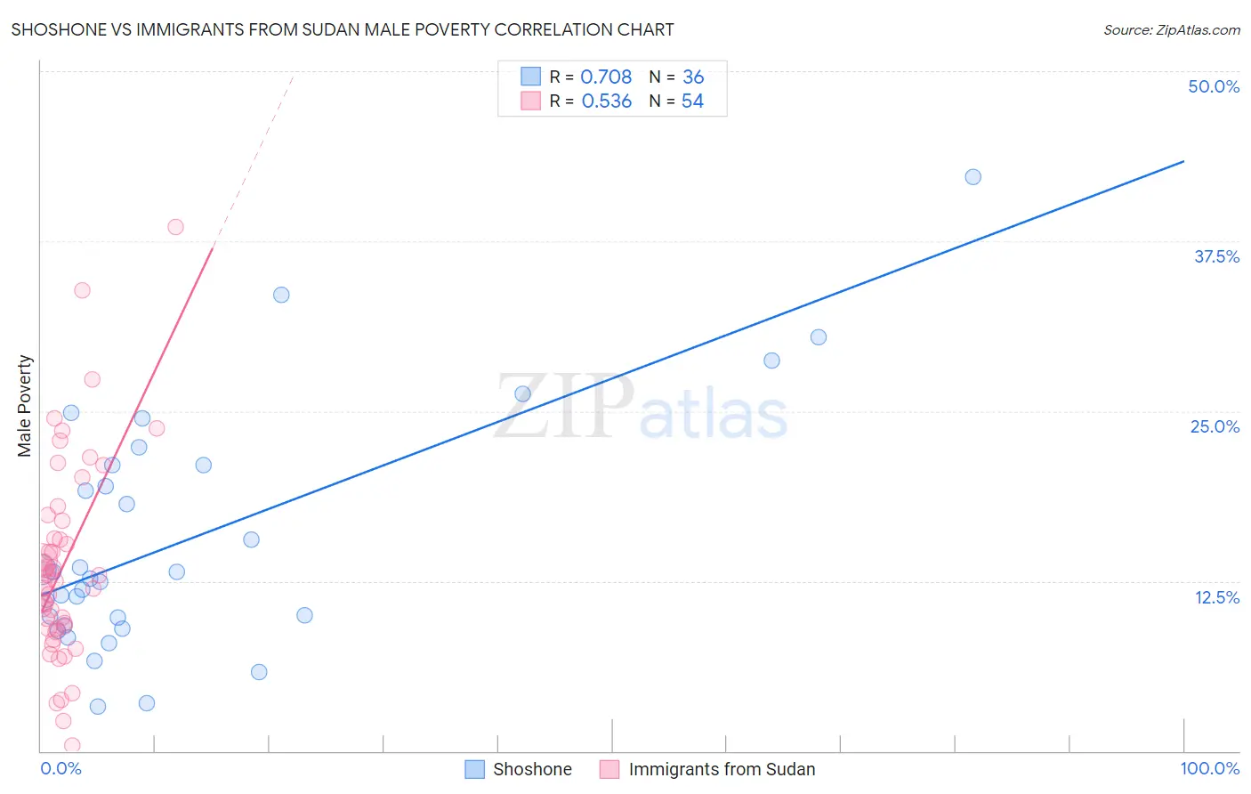Image resolution: width=1251 pixels, height=794 pixels.
Task: Click the chart title text
Action: [343, 29]
